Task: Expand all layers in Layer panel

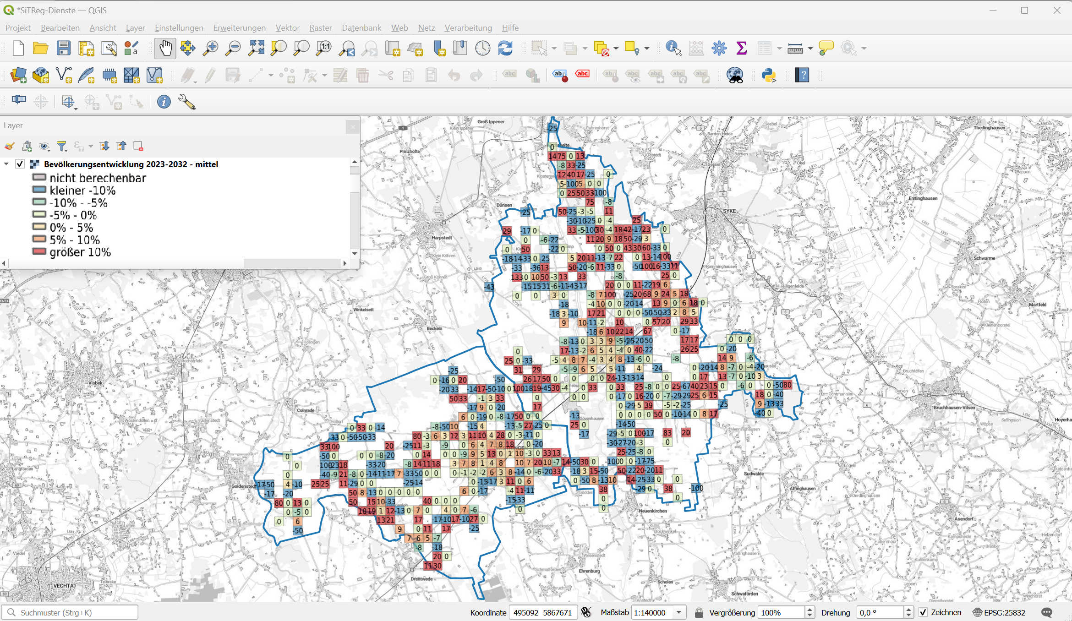Action: [104, 146]
